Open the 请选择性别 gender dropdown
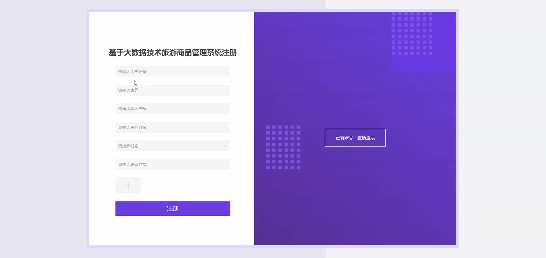546x258 pixels. pos(173,146)
